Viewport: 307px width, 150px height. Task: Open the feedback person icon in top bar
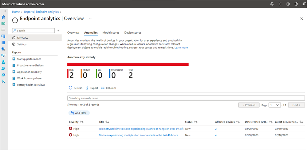304,4
